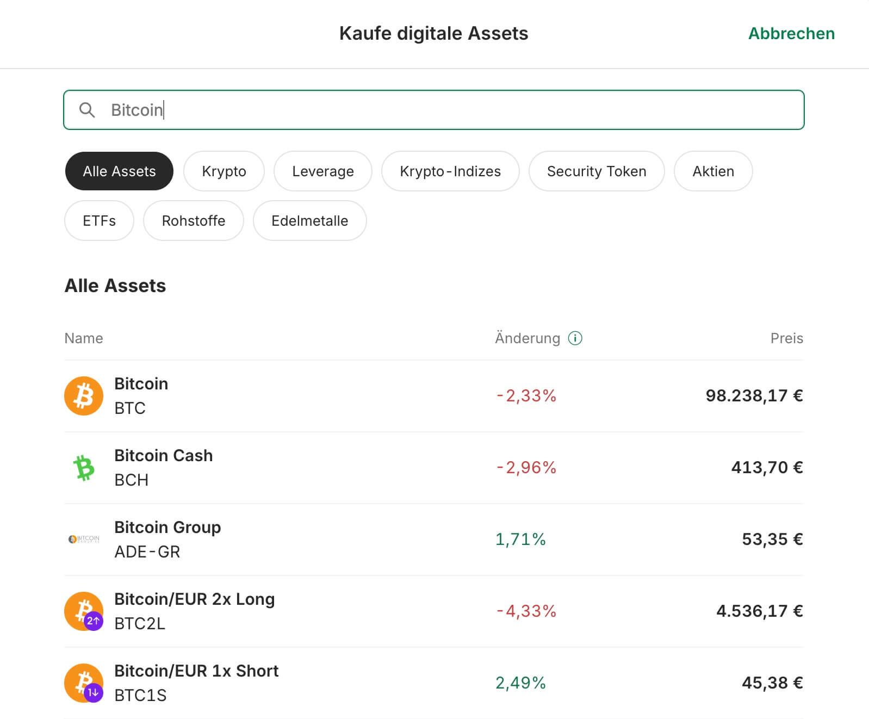Select the Alle Assets filter chip
The height and width of the screenshot is (719, 869).
[x=119, y=171]
